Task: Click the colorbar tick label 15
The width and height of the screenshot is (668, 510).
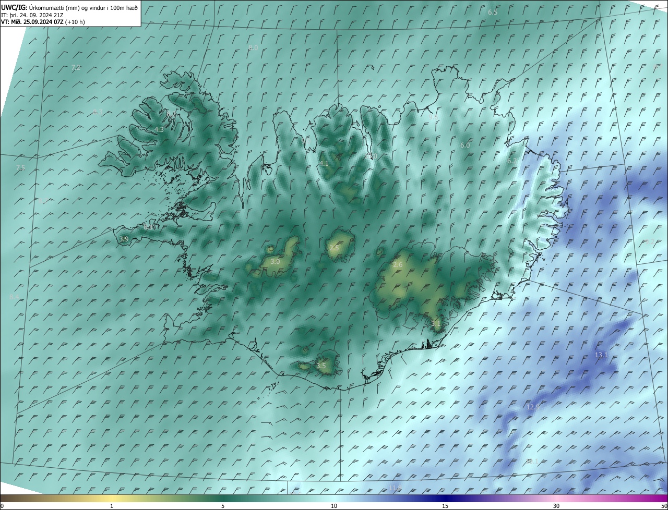Action: (x=445, y=506)
